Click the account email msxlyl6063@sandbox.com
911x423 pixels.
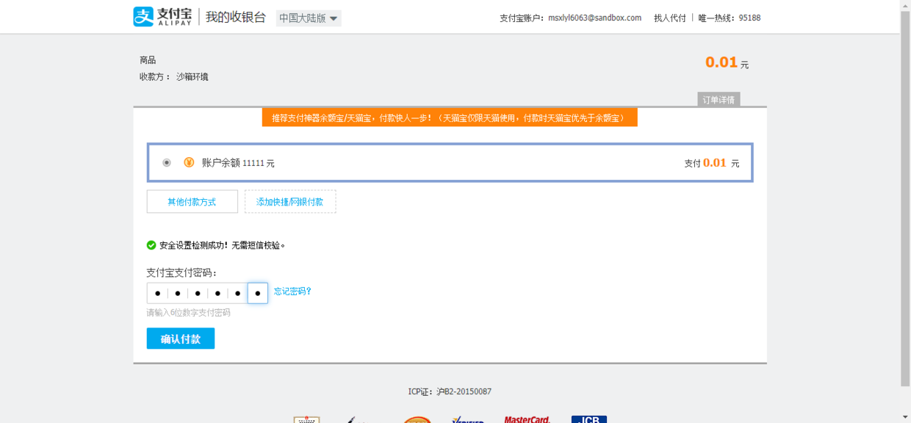click(x=595, y=18)
